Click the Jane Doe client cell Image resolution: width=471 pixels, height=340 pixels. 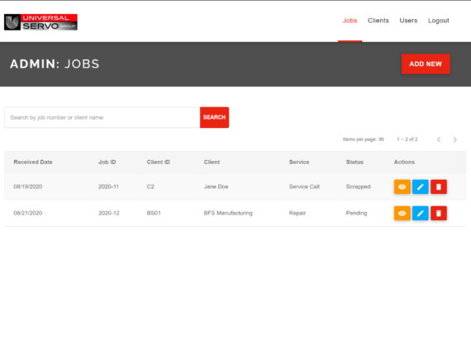pos(216,187)
